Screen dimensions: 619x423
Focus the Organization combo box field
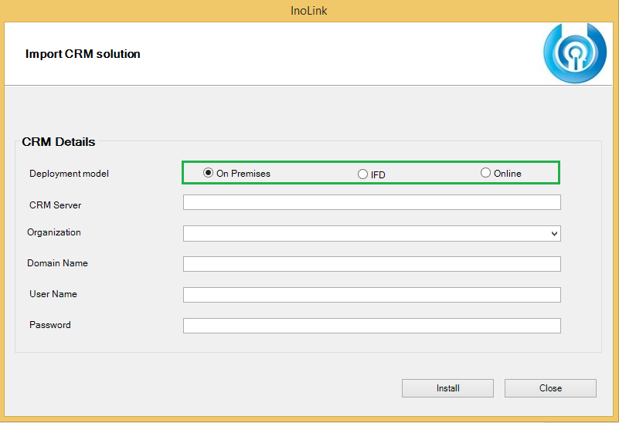click(372, 233)
